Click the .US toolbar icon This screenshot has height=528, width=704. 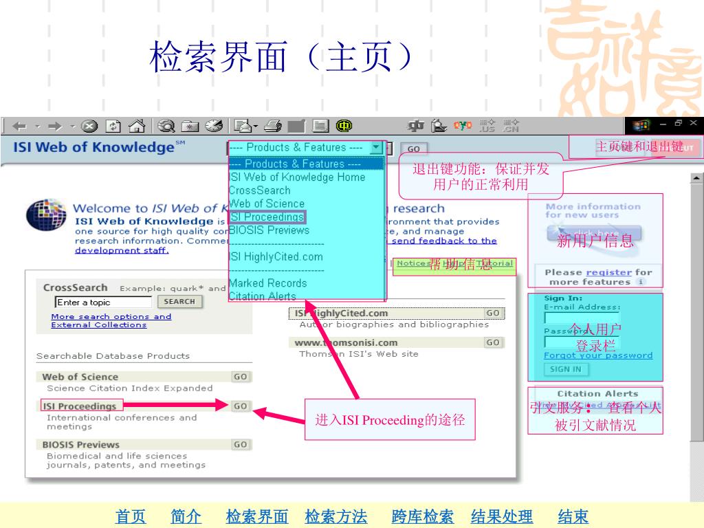487,126
